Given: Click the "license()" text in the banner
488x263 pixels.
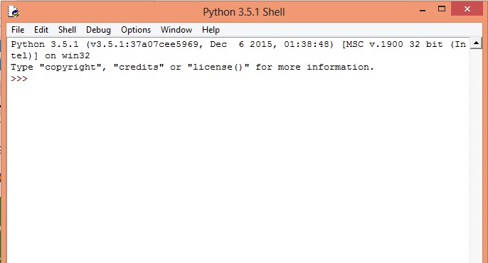Looking at the screenshot, I should coord(218,67).
